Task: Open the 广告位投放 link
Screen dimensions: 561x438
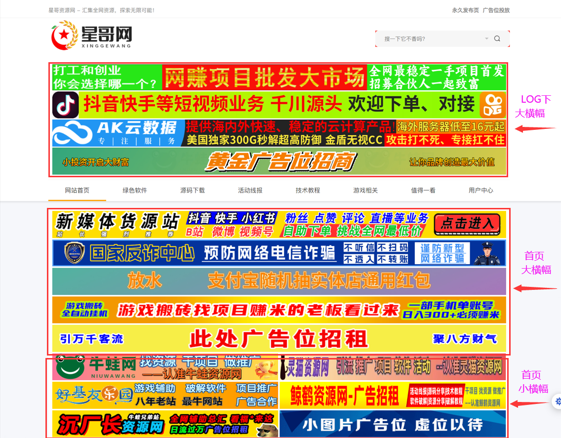Action: (496, 10)
